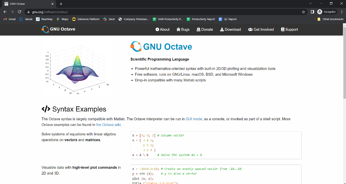Open the Octave wiki link
346x184 pixels.
108,125
